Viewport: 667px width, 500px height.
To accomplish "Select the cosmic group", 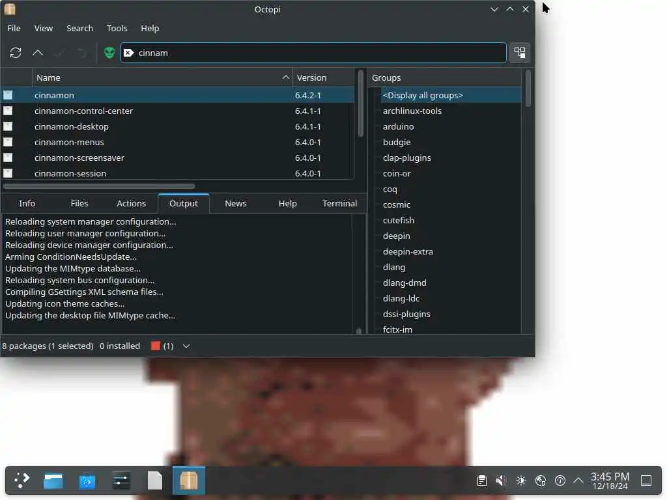I will [x=397, y=204].
